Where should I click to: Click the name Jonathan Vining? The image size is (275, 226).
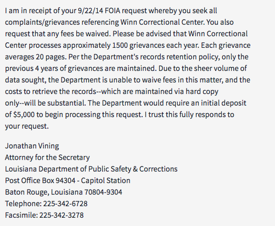(32, 146)
